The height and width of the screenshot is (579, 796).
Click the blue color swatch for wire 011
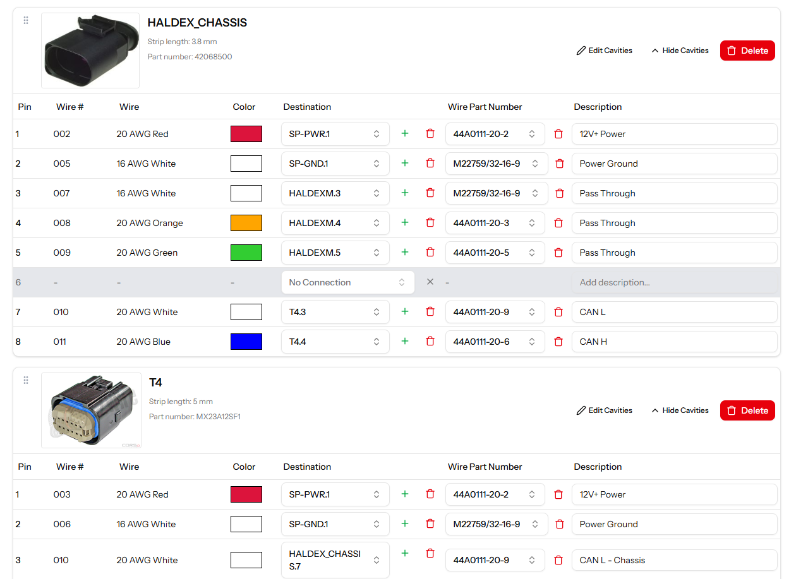(246, 341)
